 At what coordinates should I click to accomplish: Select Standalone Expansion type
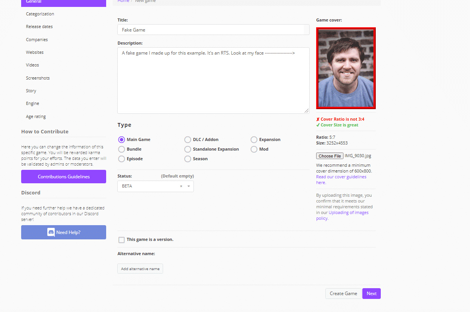click(188, 149)
